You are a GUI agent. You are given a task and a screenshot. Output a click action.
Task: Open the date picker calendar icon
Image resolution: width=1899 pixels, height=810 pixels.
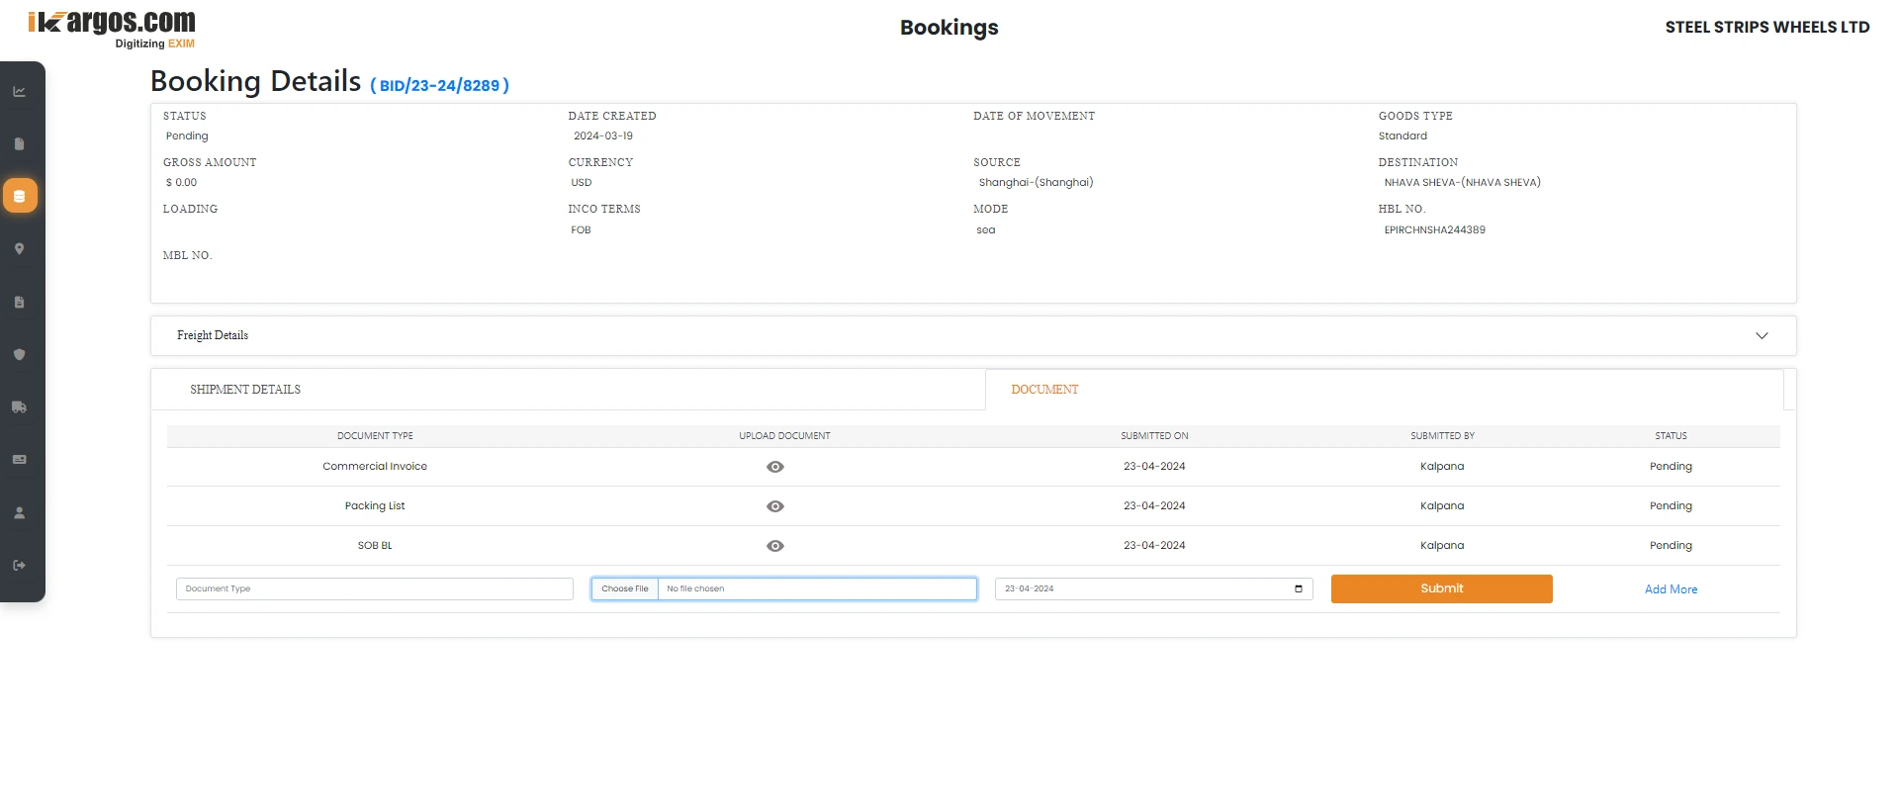tap(1298, 589)
